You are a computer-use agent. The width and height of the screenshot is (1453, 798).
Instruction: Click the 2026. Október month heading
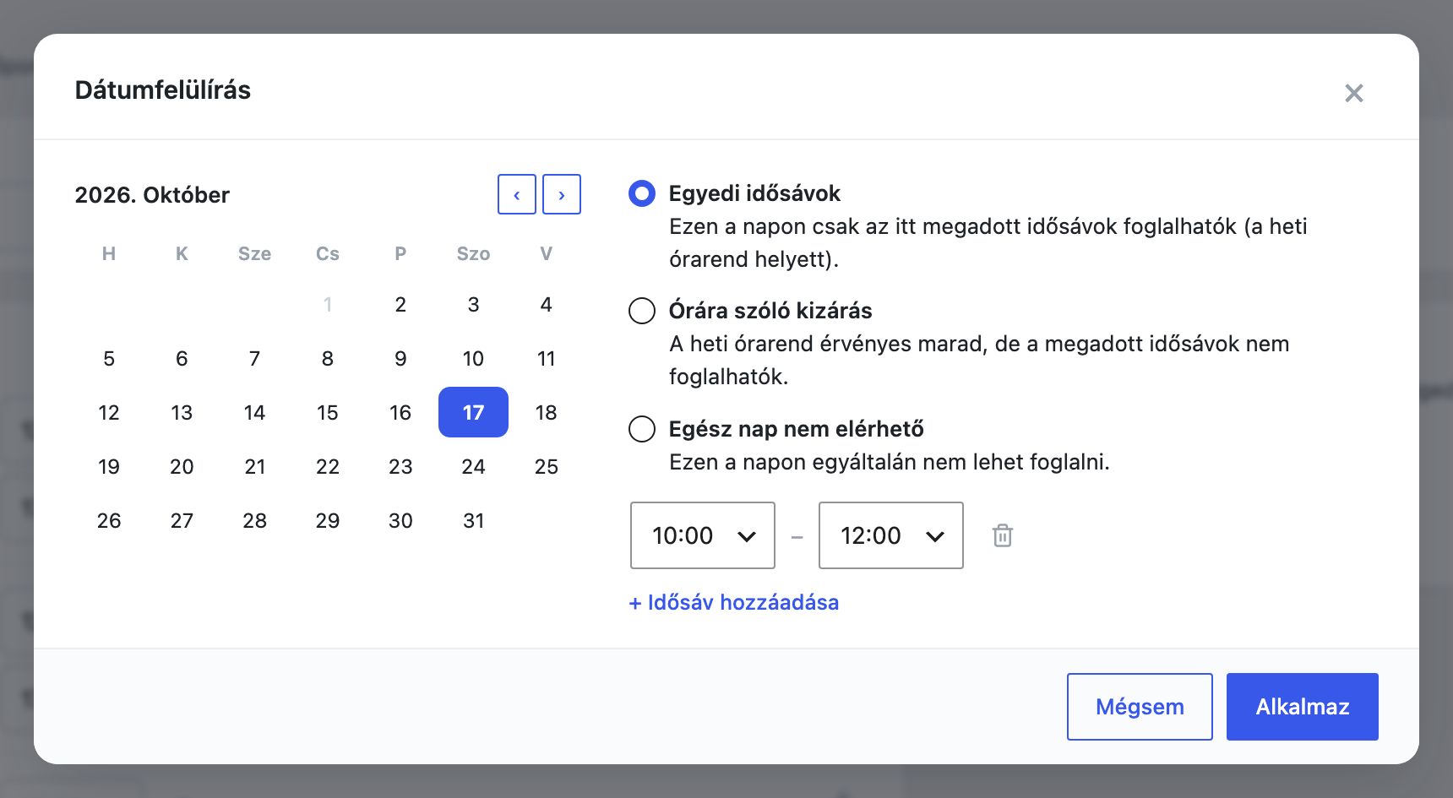pos(152,195)
